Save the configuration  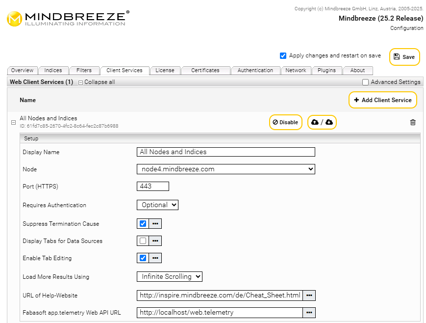[404, 57]
